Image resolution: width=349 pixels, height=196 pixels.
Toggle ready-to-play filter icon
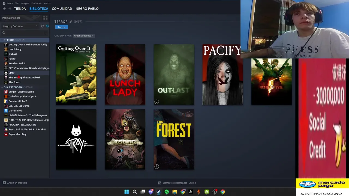(47, 26)
